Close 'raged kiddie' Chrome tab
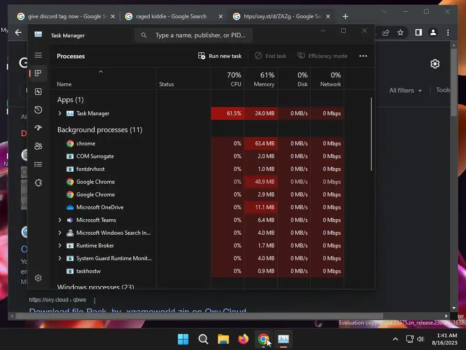The height and width of the screenshot is (350, 466). pyautogui.click(x=221, y=17)
